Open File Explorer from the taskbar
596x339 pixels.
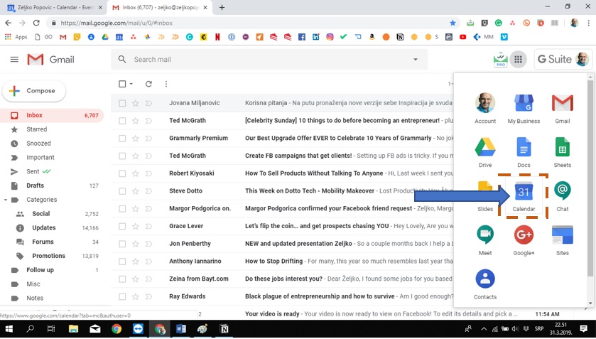73,329
